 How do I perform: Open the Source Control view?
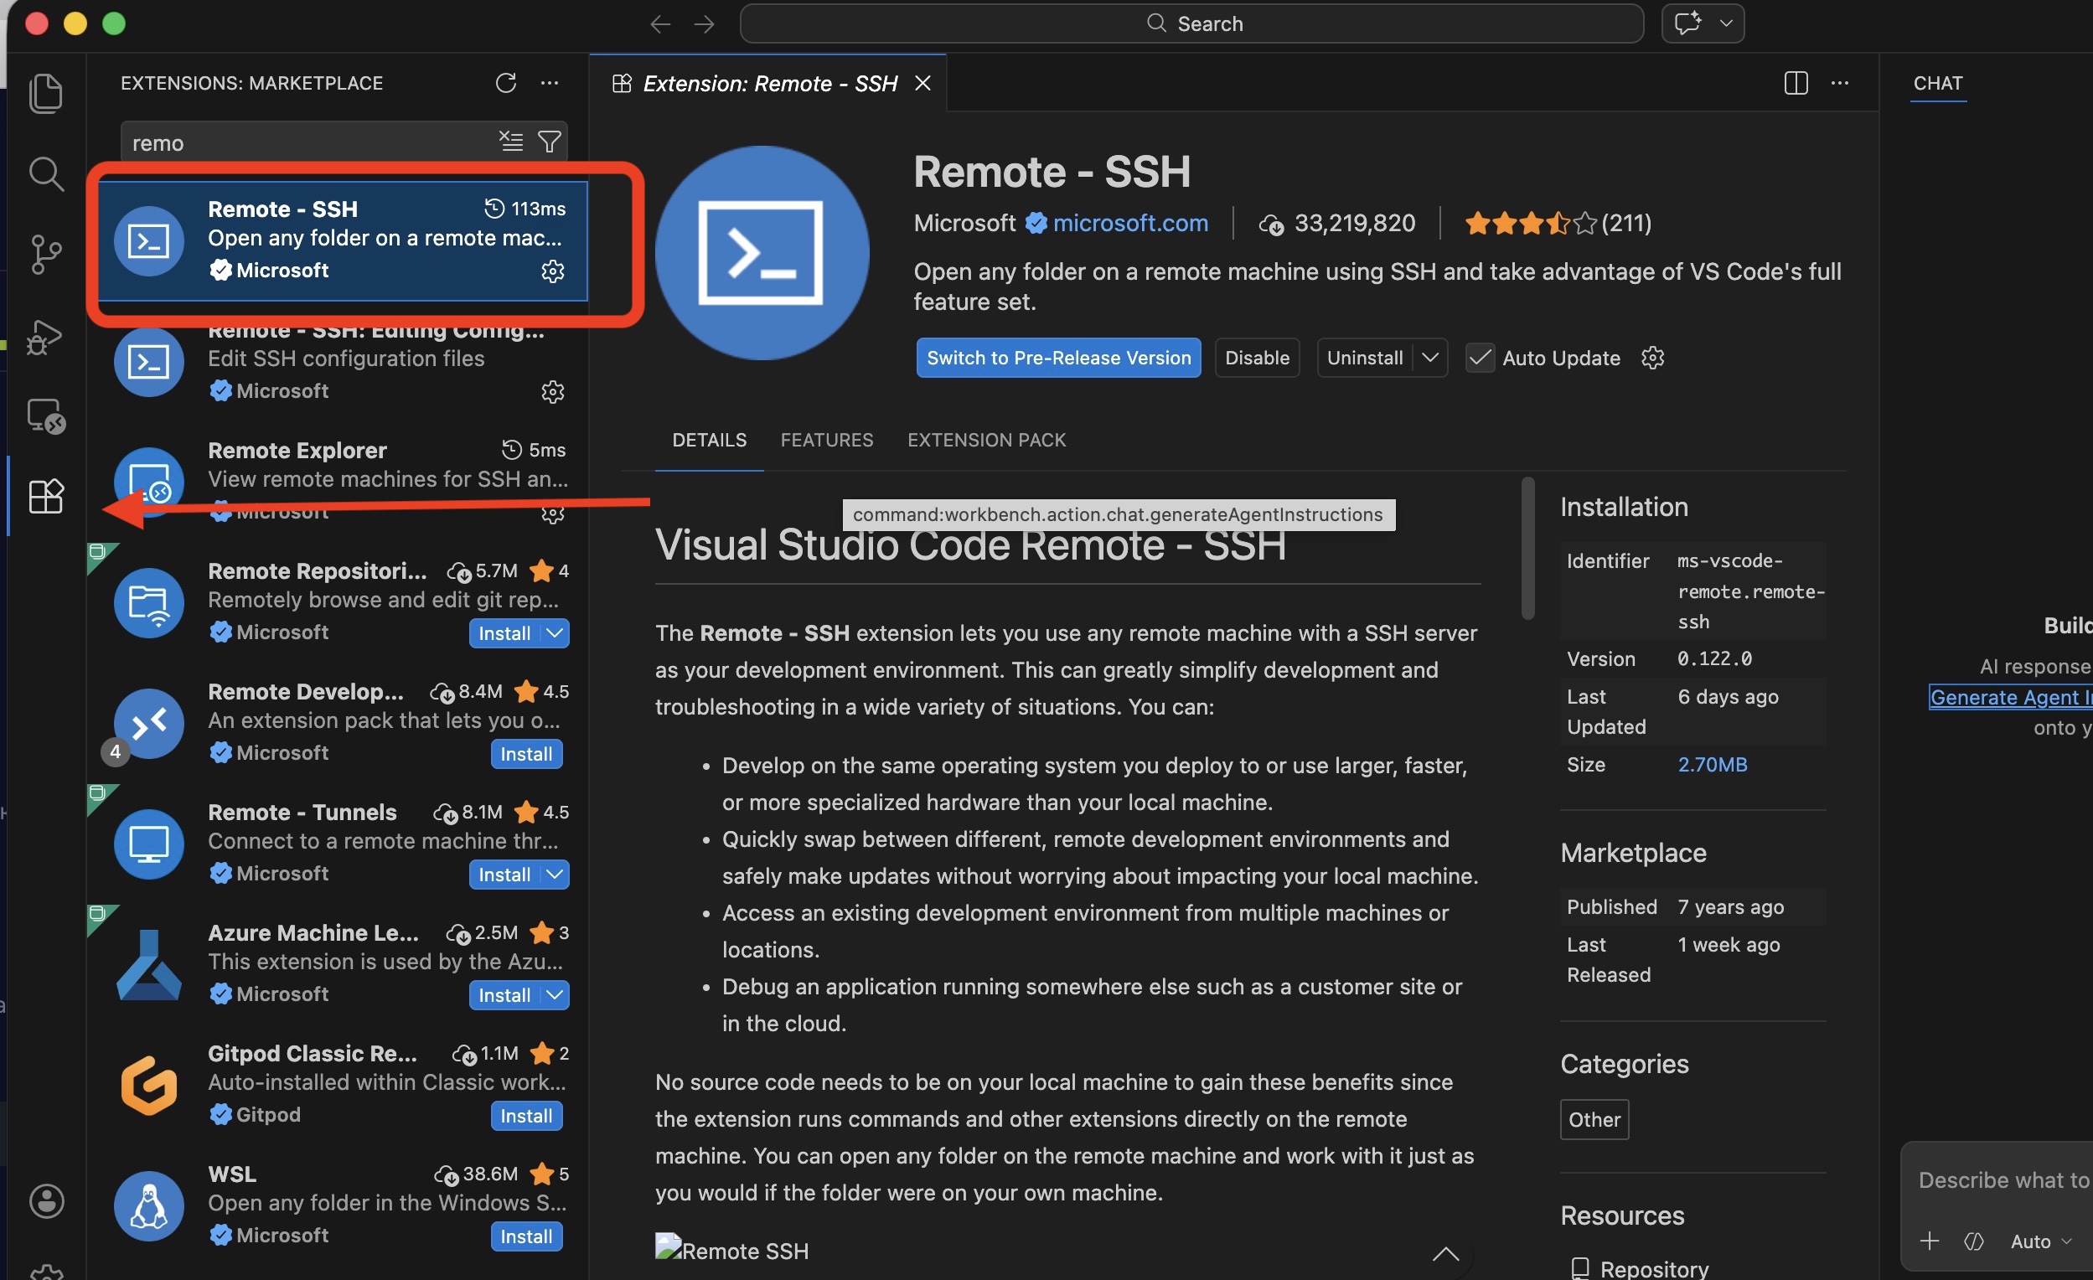click(46, 253)
